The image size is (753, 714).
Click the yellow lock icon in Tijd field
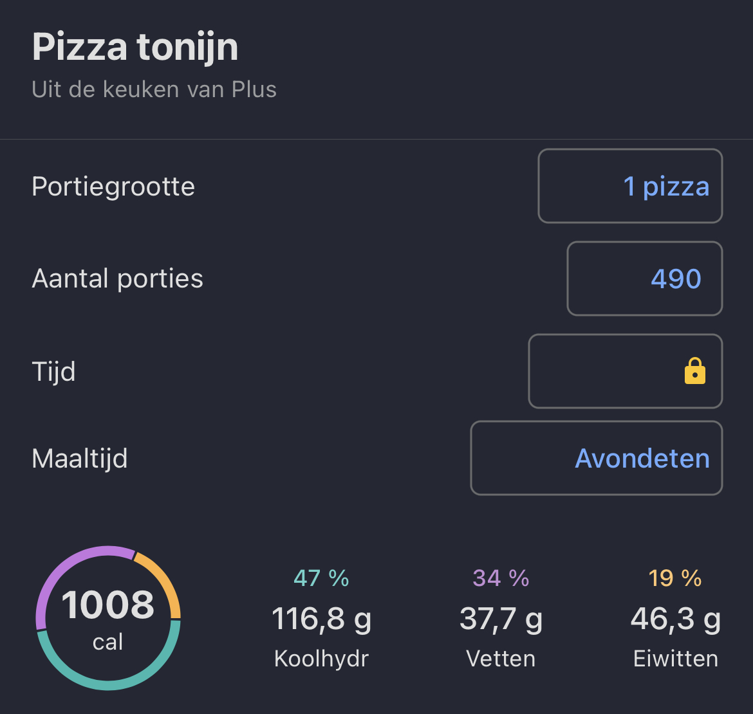pos(694,371)
